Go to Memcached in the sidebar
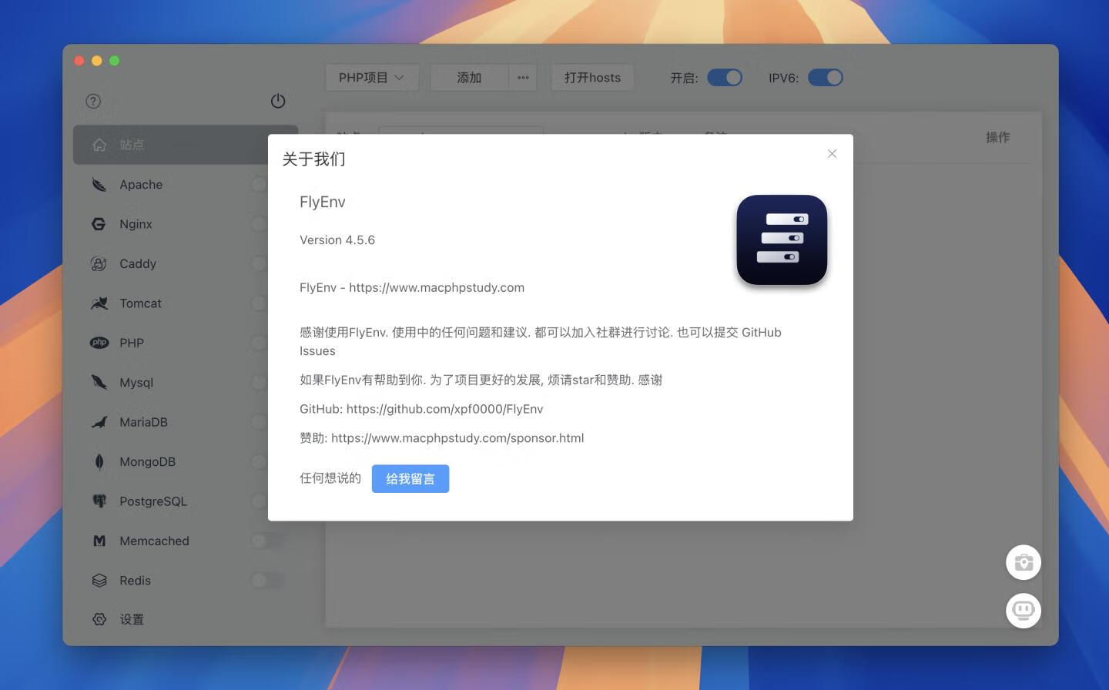Screen dimensions: 1109x690 pyautogui.click(x=185, y=541)
